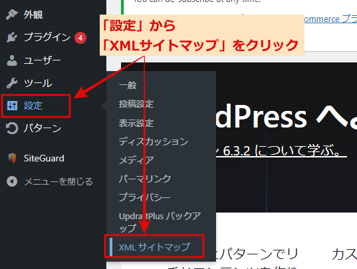Click the Users (ユーザー) person icon

coord(12,60)
